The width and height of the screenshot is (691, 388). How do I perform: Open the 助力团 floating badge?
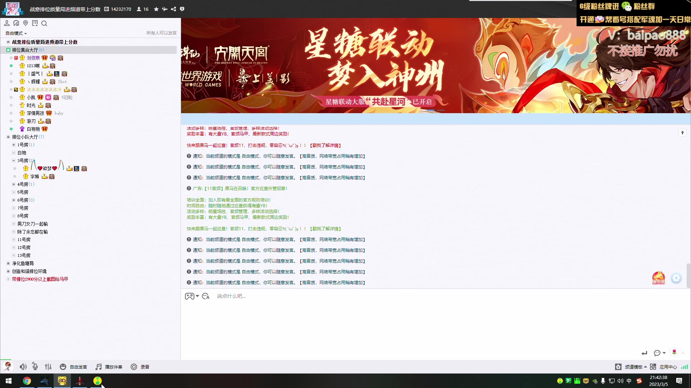pos(659,278)
